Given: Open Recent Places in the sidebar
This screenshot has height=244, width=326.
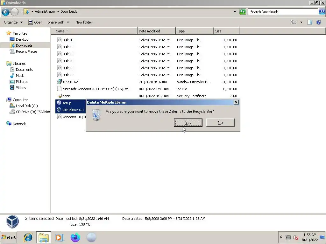Looking at the screenshot, I should [x=24, y=51].
